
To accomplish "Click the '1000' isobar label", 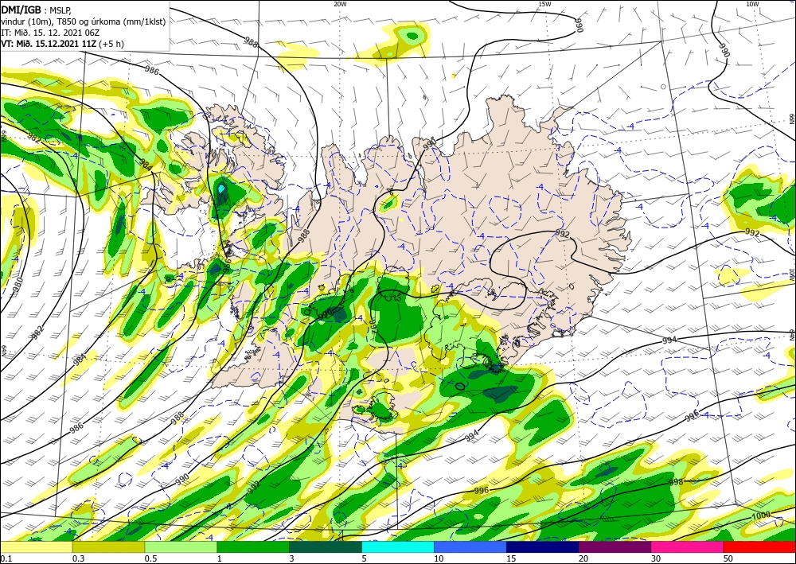I will click(760, 515).
